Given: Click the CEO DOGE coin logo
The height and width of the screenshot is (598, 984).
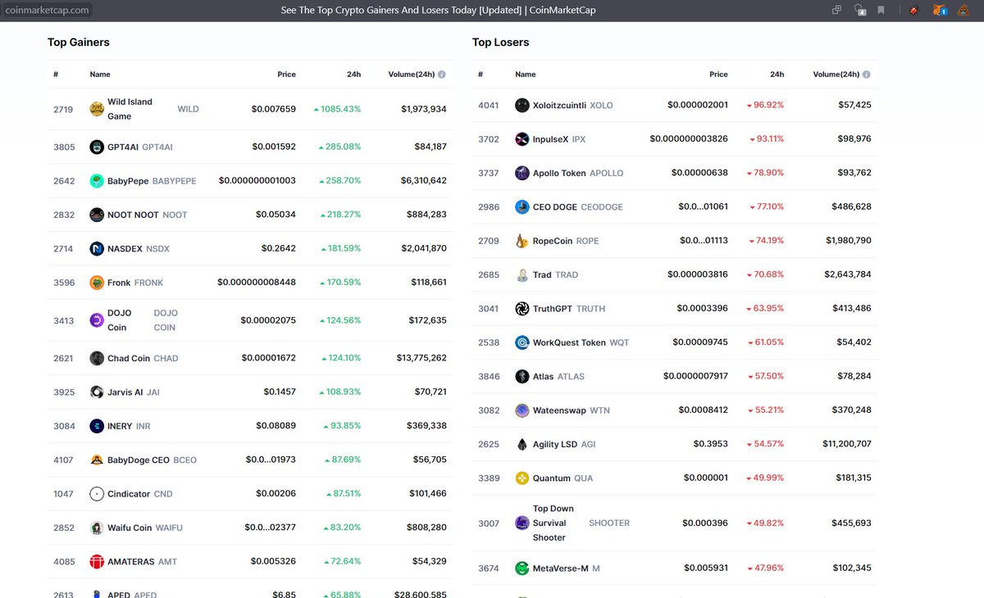Looking at the screenshot, I should pyautogui.click(x=522, y=207).
